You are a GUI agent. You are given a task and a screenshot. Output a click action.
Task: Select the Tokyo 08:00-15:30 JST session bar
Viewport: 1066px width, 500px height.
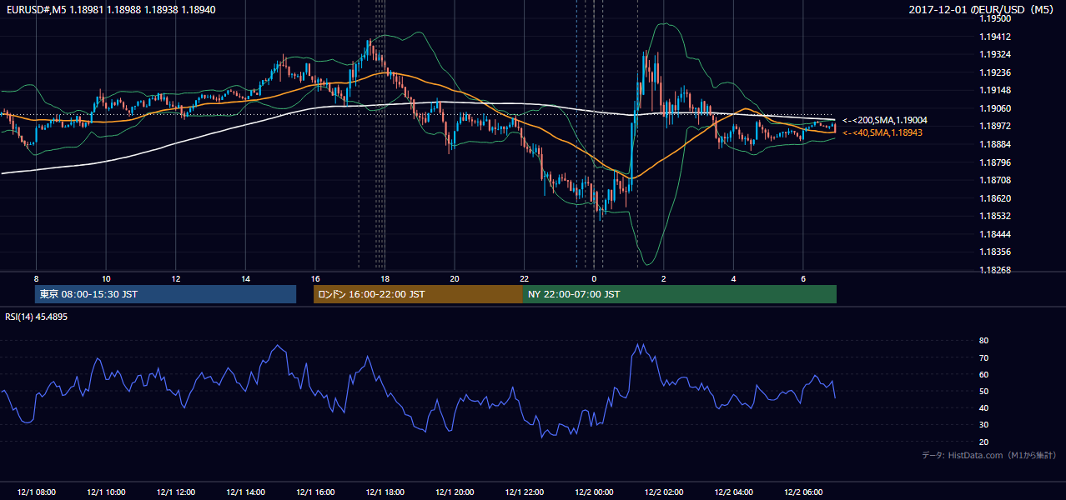coord(166,294)
